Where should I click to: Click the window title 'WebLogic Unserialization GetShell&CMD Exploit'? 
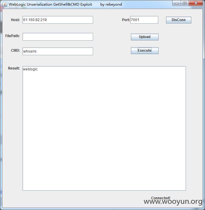pyautogui.click(x=50, y=4)
